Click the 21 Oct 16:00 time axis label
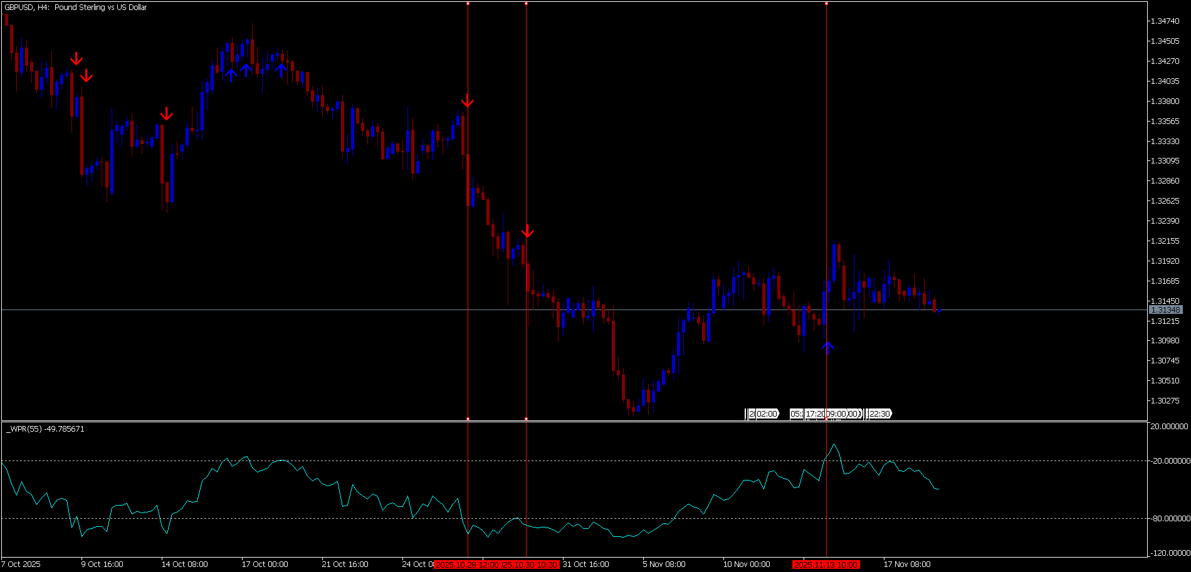Viewport: 1191px width, 572px height. coord(345,564)
